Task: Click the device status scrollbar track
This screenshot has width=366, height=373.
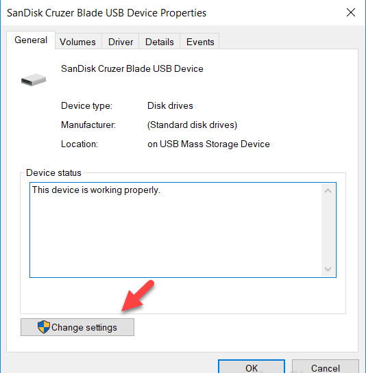Action: (328, 230)
